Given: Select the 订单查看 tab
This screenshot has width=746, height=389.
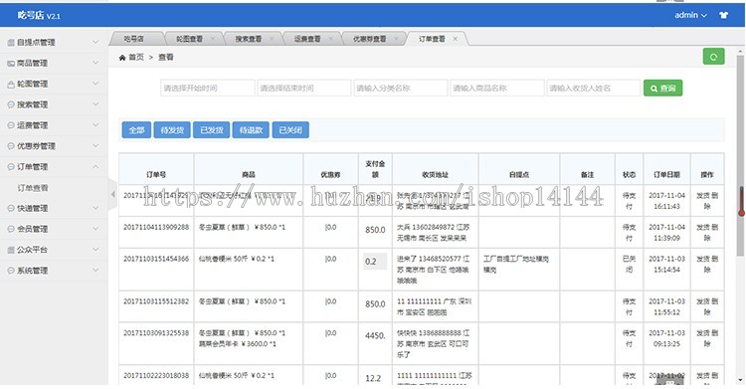Looking at the screenshot, I should (432, 39).
